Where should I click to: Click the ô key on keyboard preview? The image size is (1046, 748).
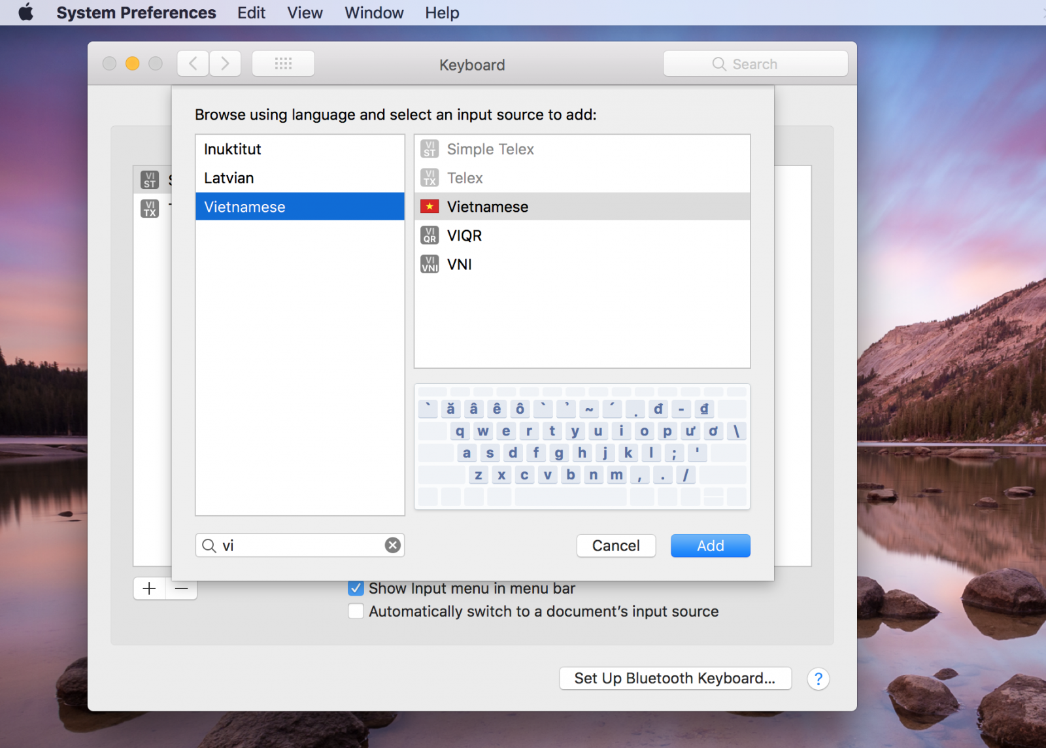click(520, 409)
